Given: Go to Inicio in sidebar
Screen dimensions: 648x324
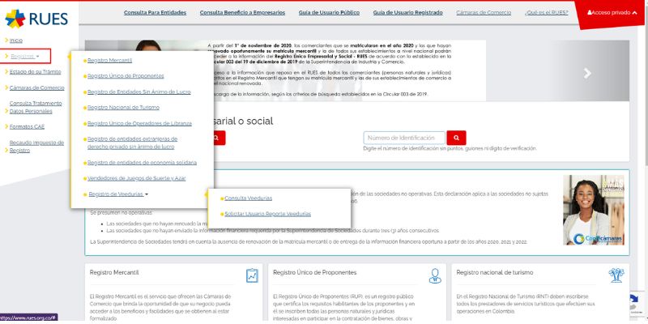Looking at the screenshot, I should [x=15, y=40].
